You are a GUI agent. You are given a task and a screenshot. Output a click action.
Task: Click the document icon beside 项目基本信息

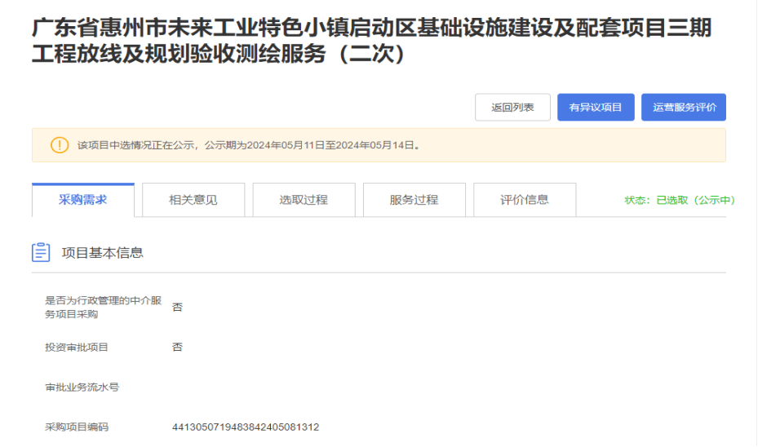click(x=41, y=253)
